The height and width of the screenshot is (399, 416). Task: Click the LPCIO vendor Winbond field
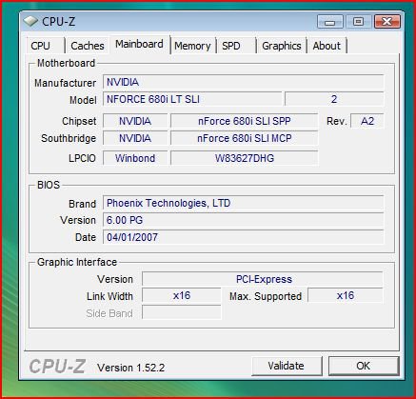[135, 158]
